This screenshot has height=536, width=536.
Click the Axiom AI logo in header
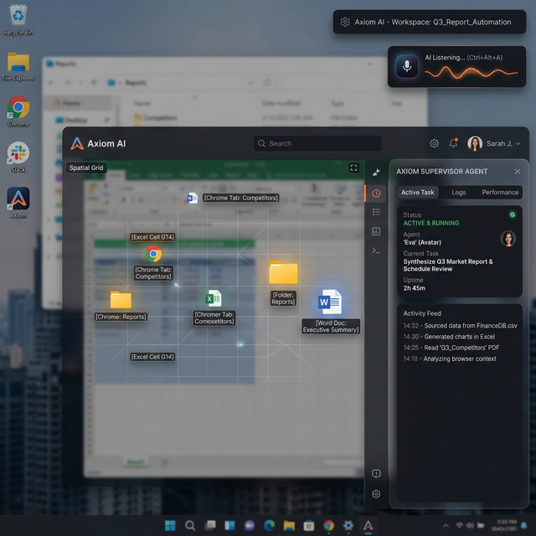(77, 143)
